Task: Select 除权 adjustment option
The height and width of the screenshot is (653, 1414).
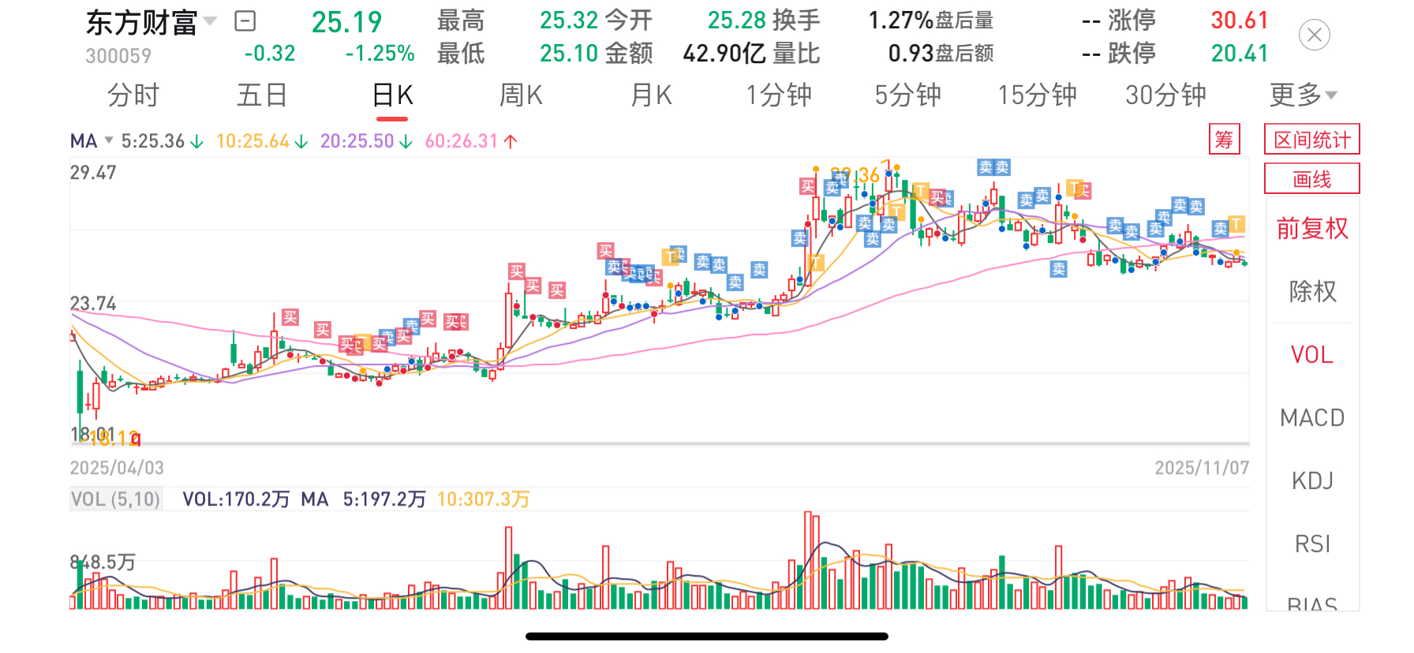Action: point(1312,292)
